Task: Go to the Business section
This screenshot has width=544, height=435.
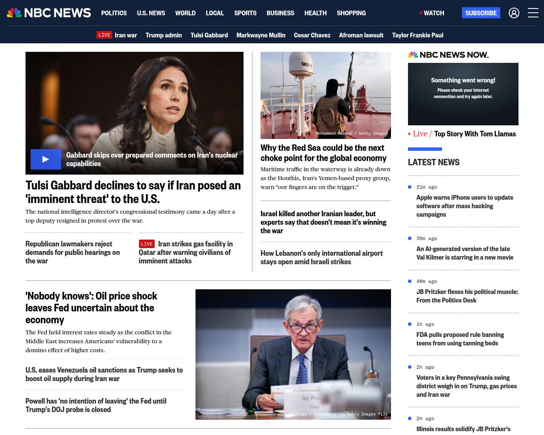Action: pos(280,13)
